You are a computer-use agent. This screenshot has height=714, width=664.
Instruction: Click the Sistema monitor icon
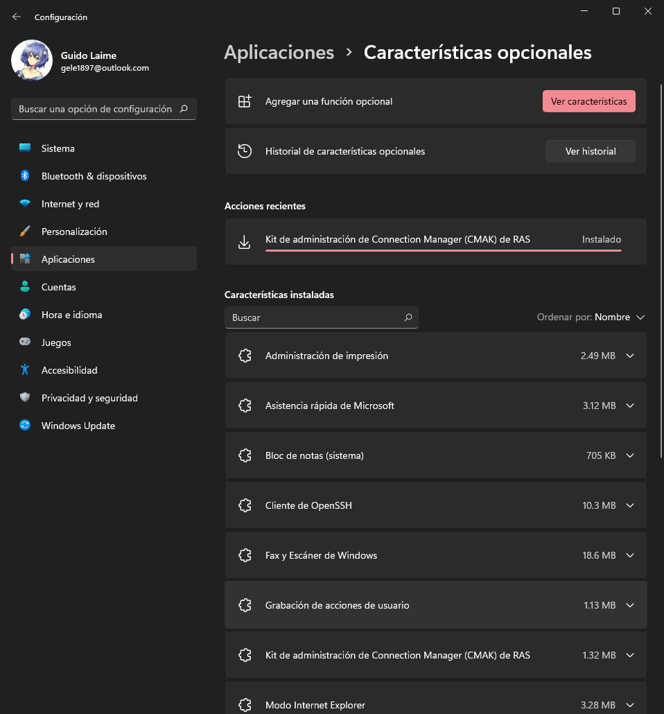(x=25, y=148)
